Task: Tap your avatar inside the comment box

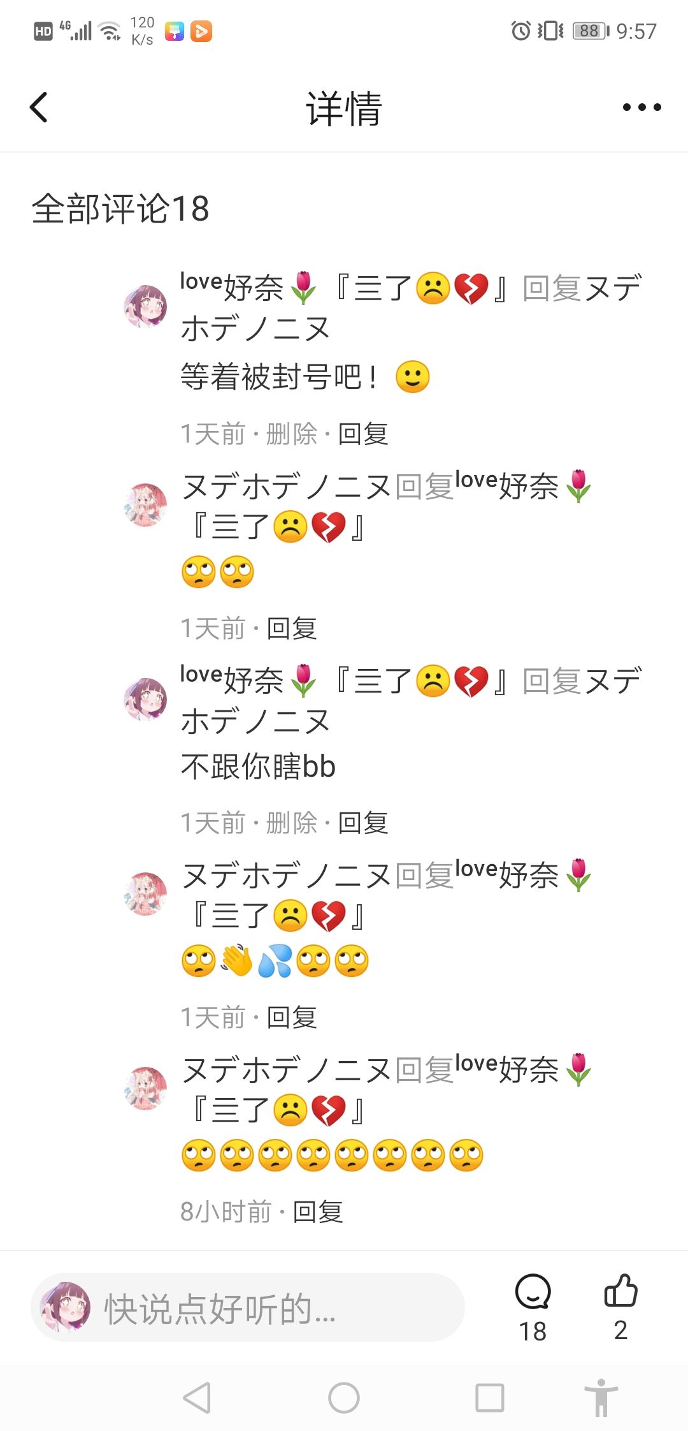Action: point(66,1307)
